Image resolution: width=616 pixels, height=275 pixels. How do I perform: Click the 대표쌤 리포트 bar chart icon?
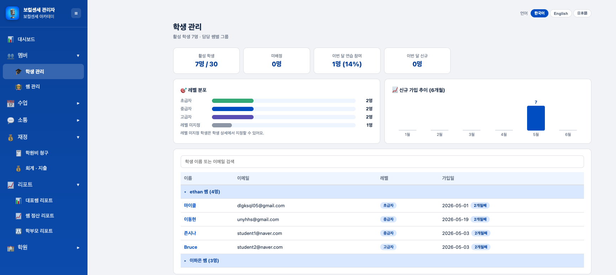(x=18, y=200)
